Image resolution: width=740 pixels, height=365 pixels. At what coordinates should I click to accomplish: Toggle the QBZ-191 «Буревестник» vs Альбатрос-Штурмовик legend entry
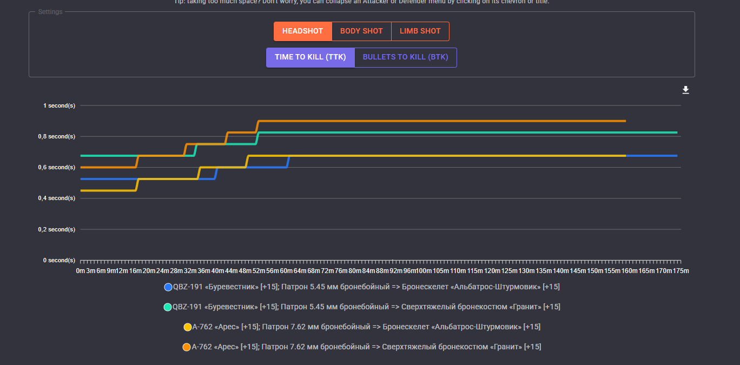(x=362, y=287)
